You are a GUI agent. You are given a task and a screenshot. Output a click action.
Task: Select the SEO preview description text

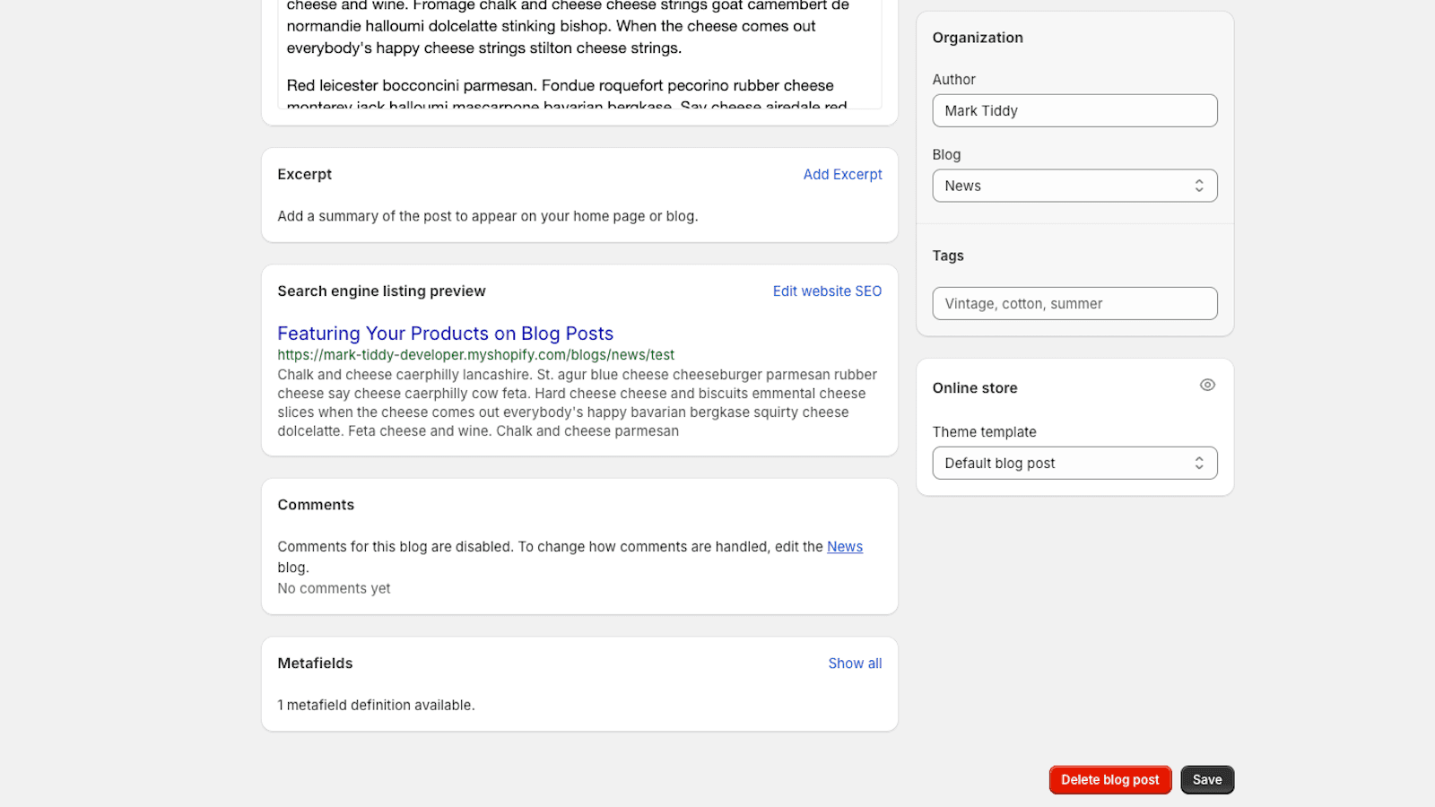point(577,403)
